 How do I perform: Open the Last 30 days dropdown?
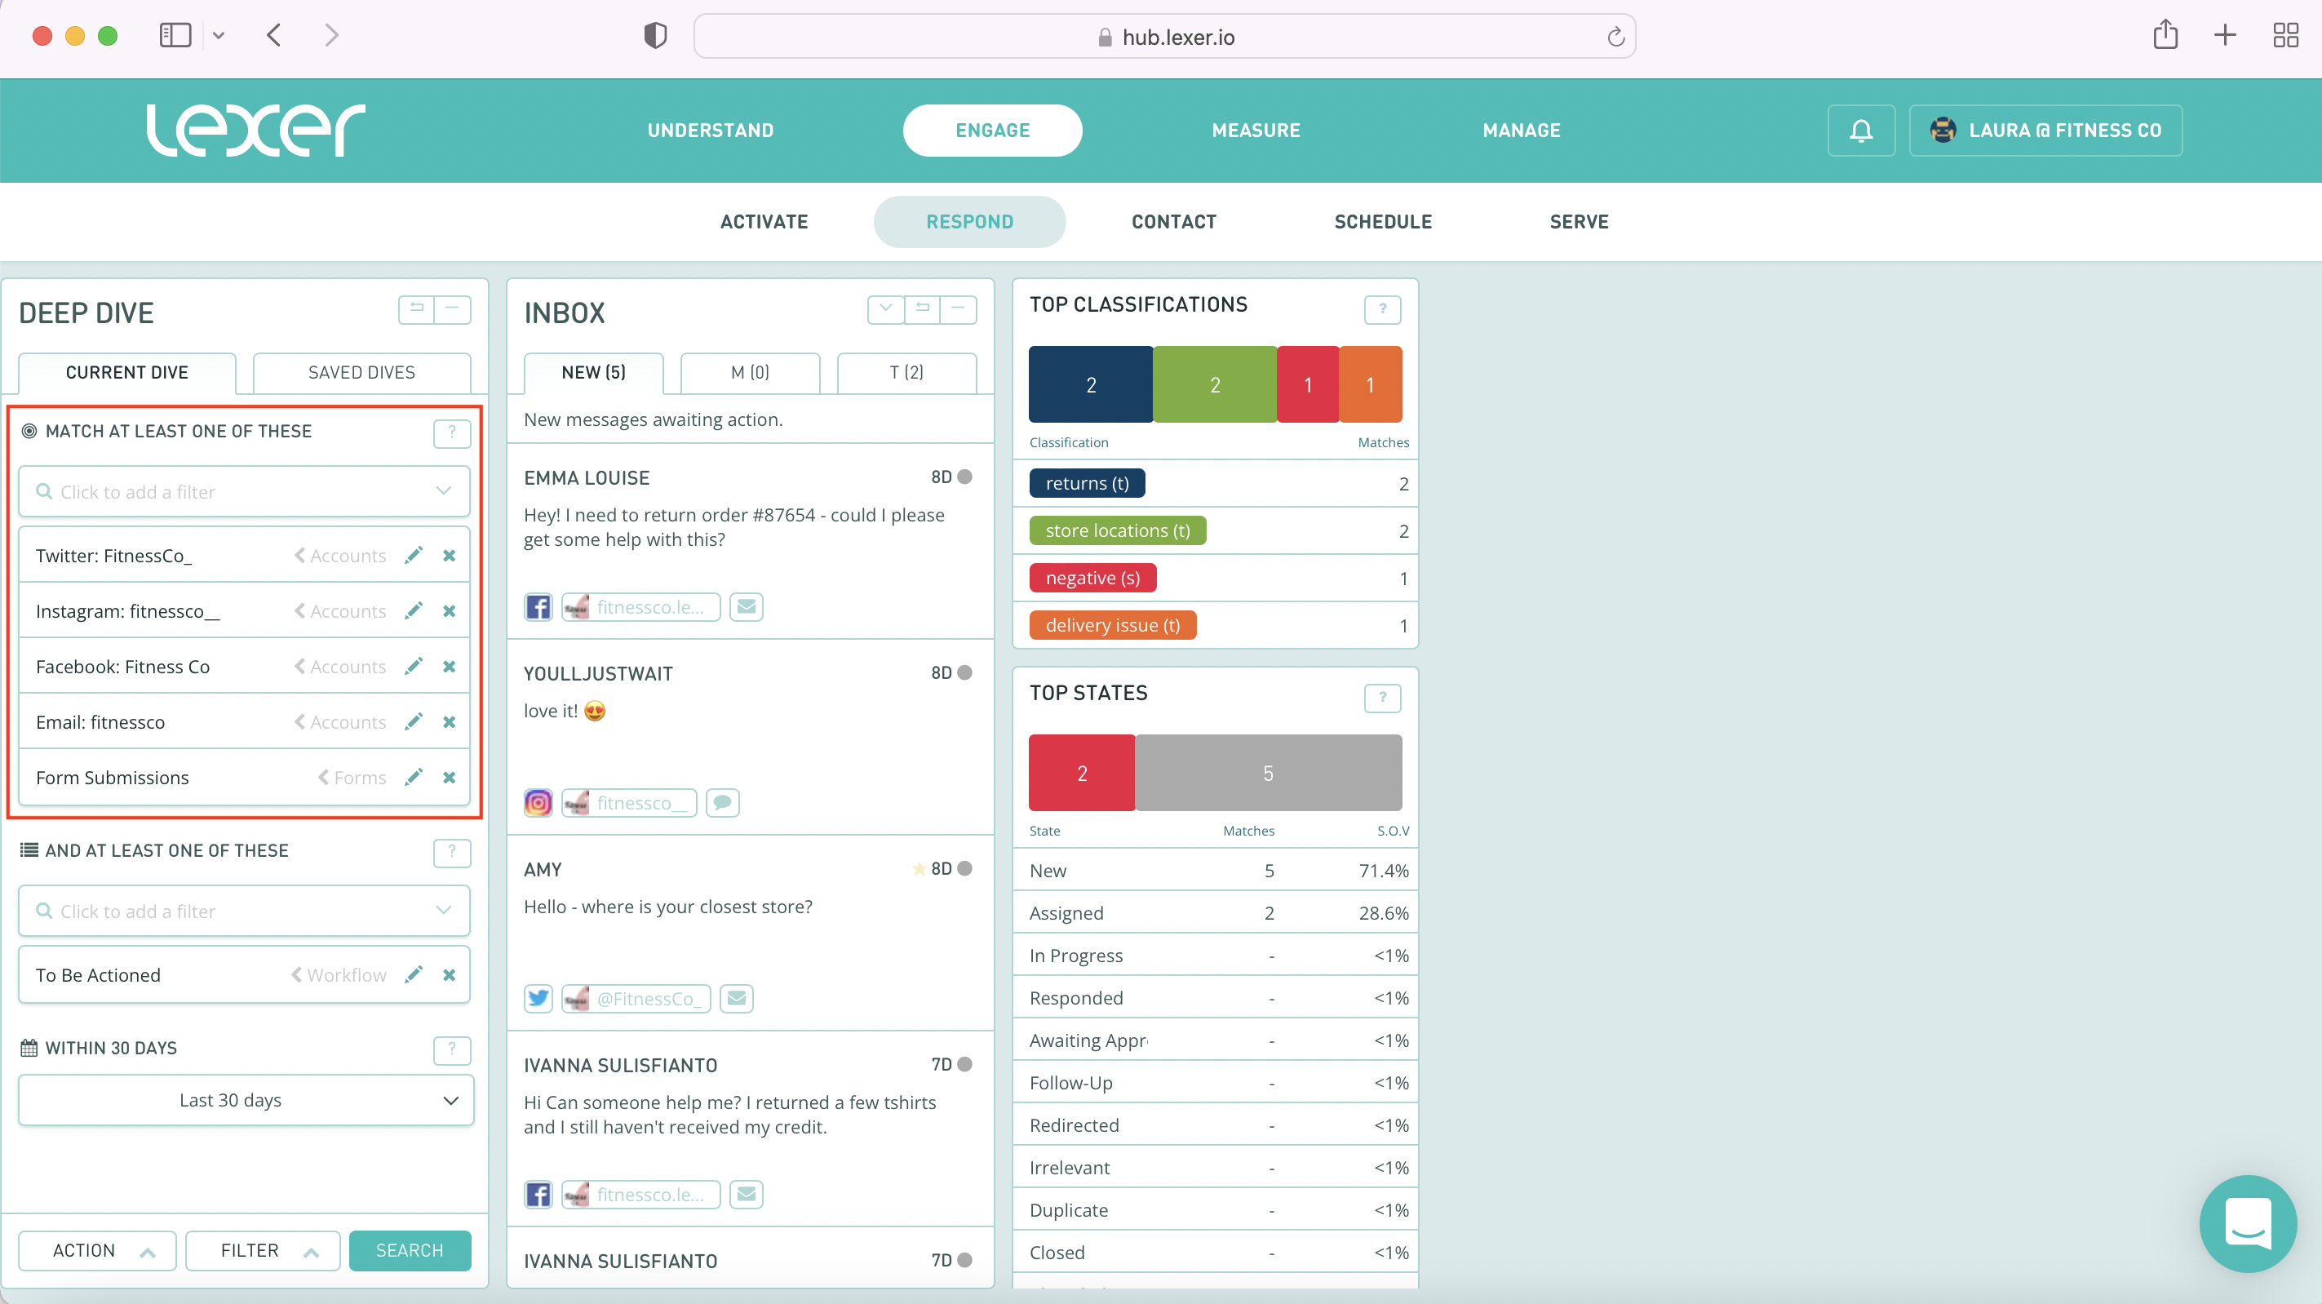coord(246,1100)
